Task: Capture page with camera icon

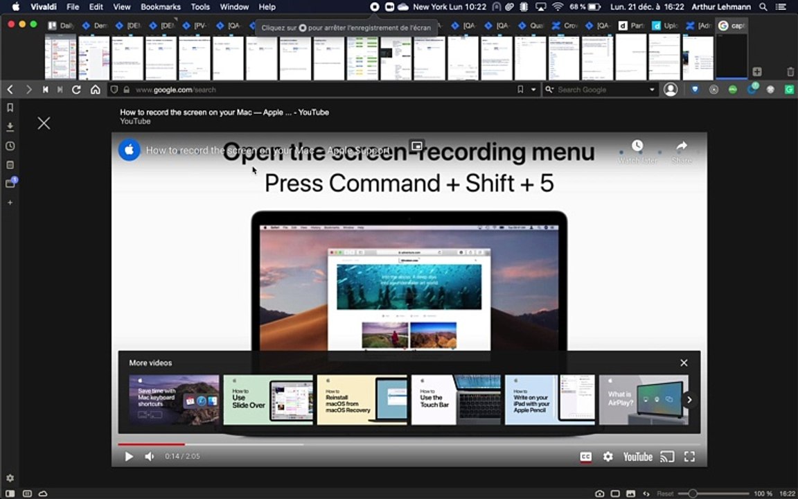Action: pyautogui.click(x=600, y=493)
